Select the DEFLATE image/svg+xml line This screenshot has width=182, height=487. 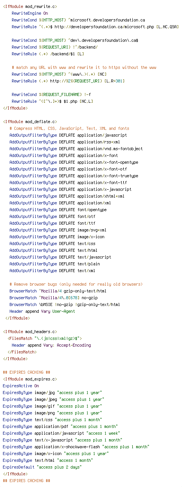pos(58,230)
